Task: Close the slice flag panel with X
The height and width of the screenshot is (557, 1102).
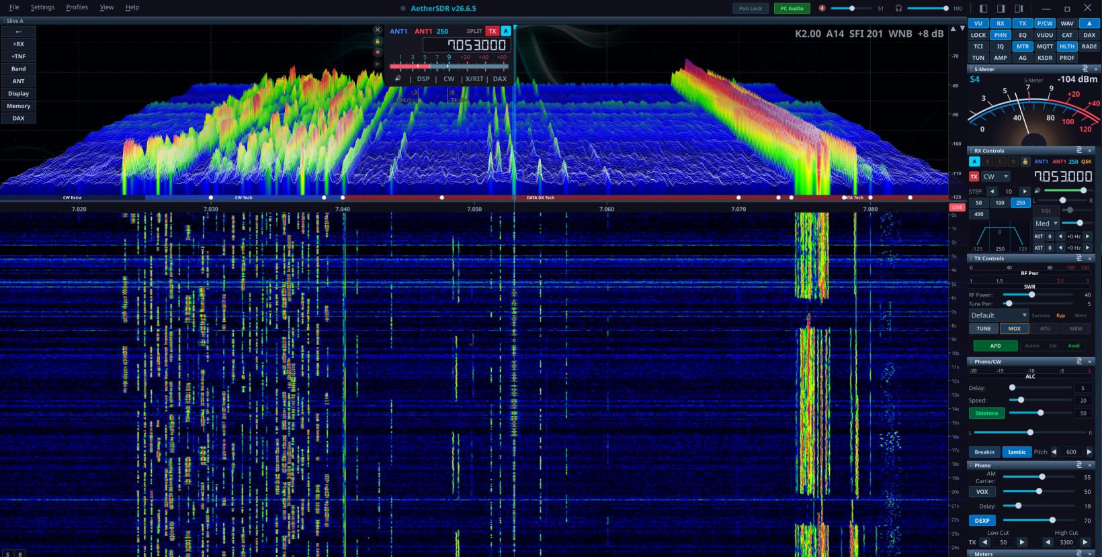Action: pos(377,30)
